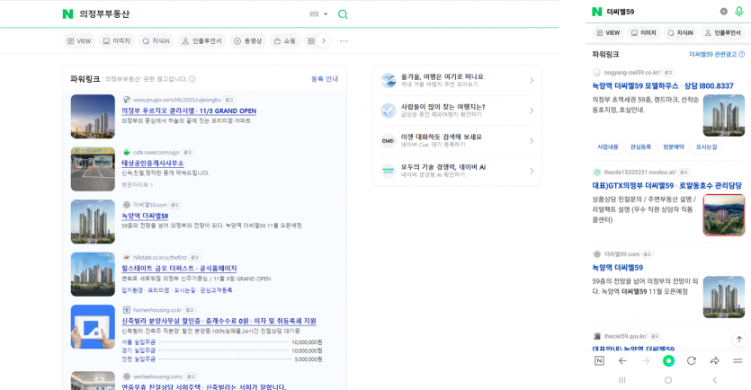This screenshot has width=751, height=390.
Task: Go back using mobile bottom bar arrow
Action: click(x=621, y=360)
